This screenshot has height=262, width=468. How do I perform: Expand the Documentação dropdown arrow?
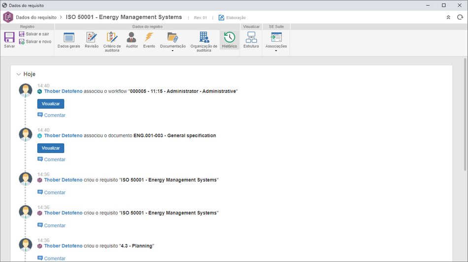172,51
